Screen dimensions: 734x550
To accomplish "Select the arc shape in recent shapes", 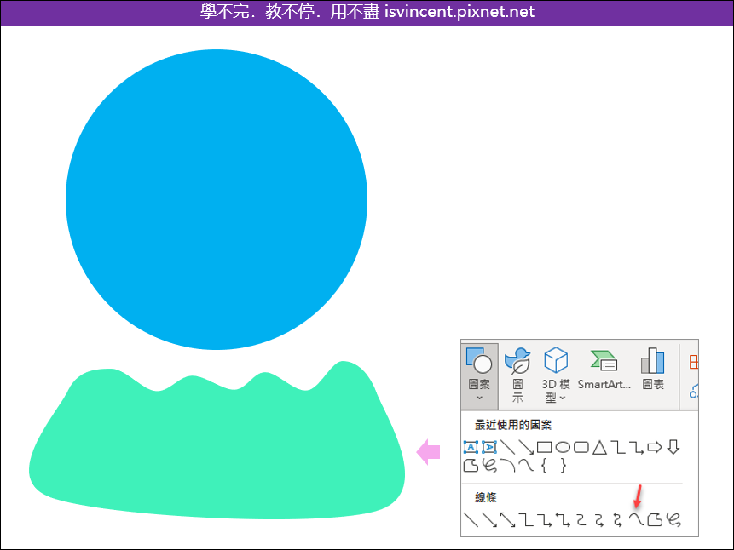I will point(508,466).
